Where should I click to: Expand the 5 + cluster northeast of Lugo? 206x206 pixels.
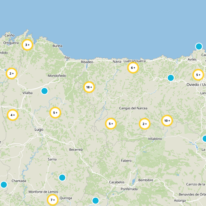click(x=55, y=113)
